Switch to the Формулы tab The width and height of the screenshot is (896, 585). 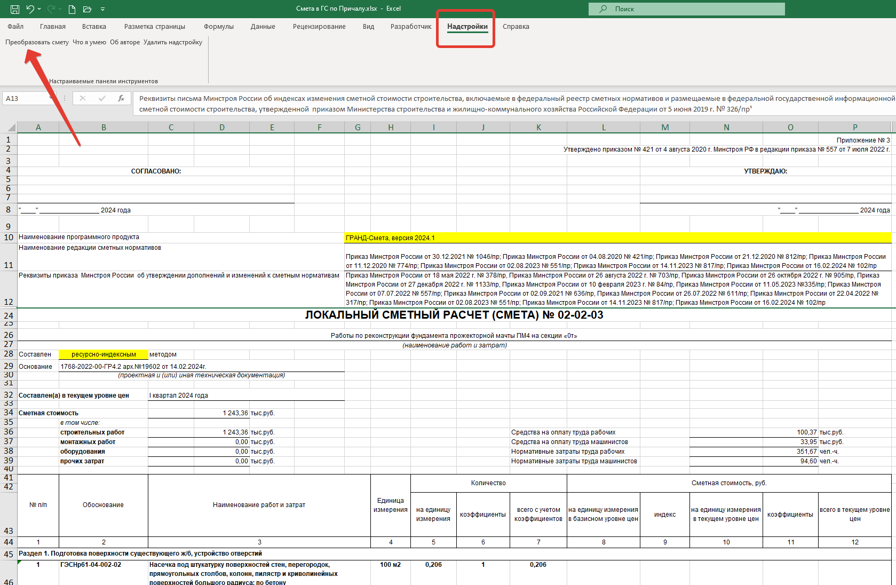(x=218, y=27)
